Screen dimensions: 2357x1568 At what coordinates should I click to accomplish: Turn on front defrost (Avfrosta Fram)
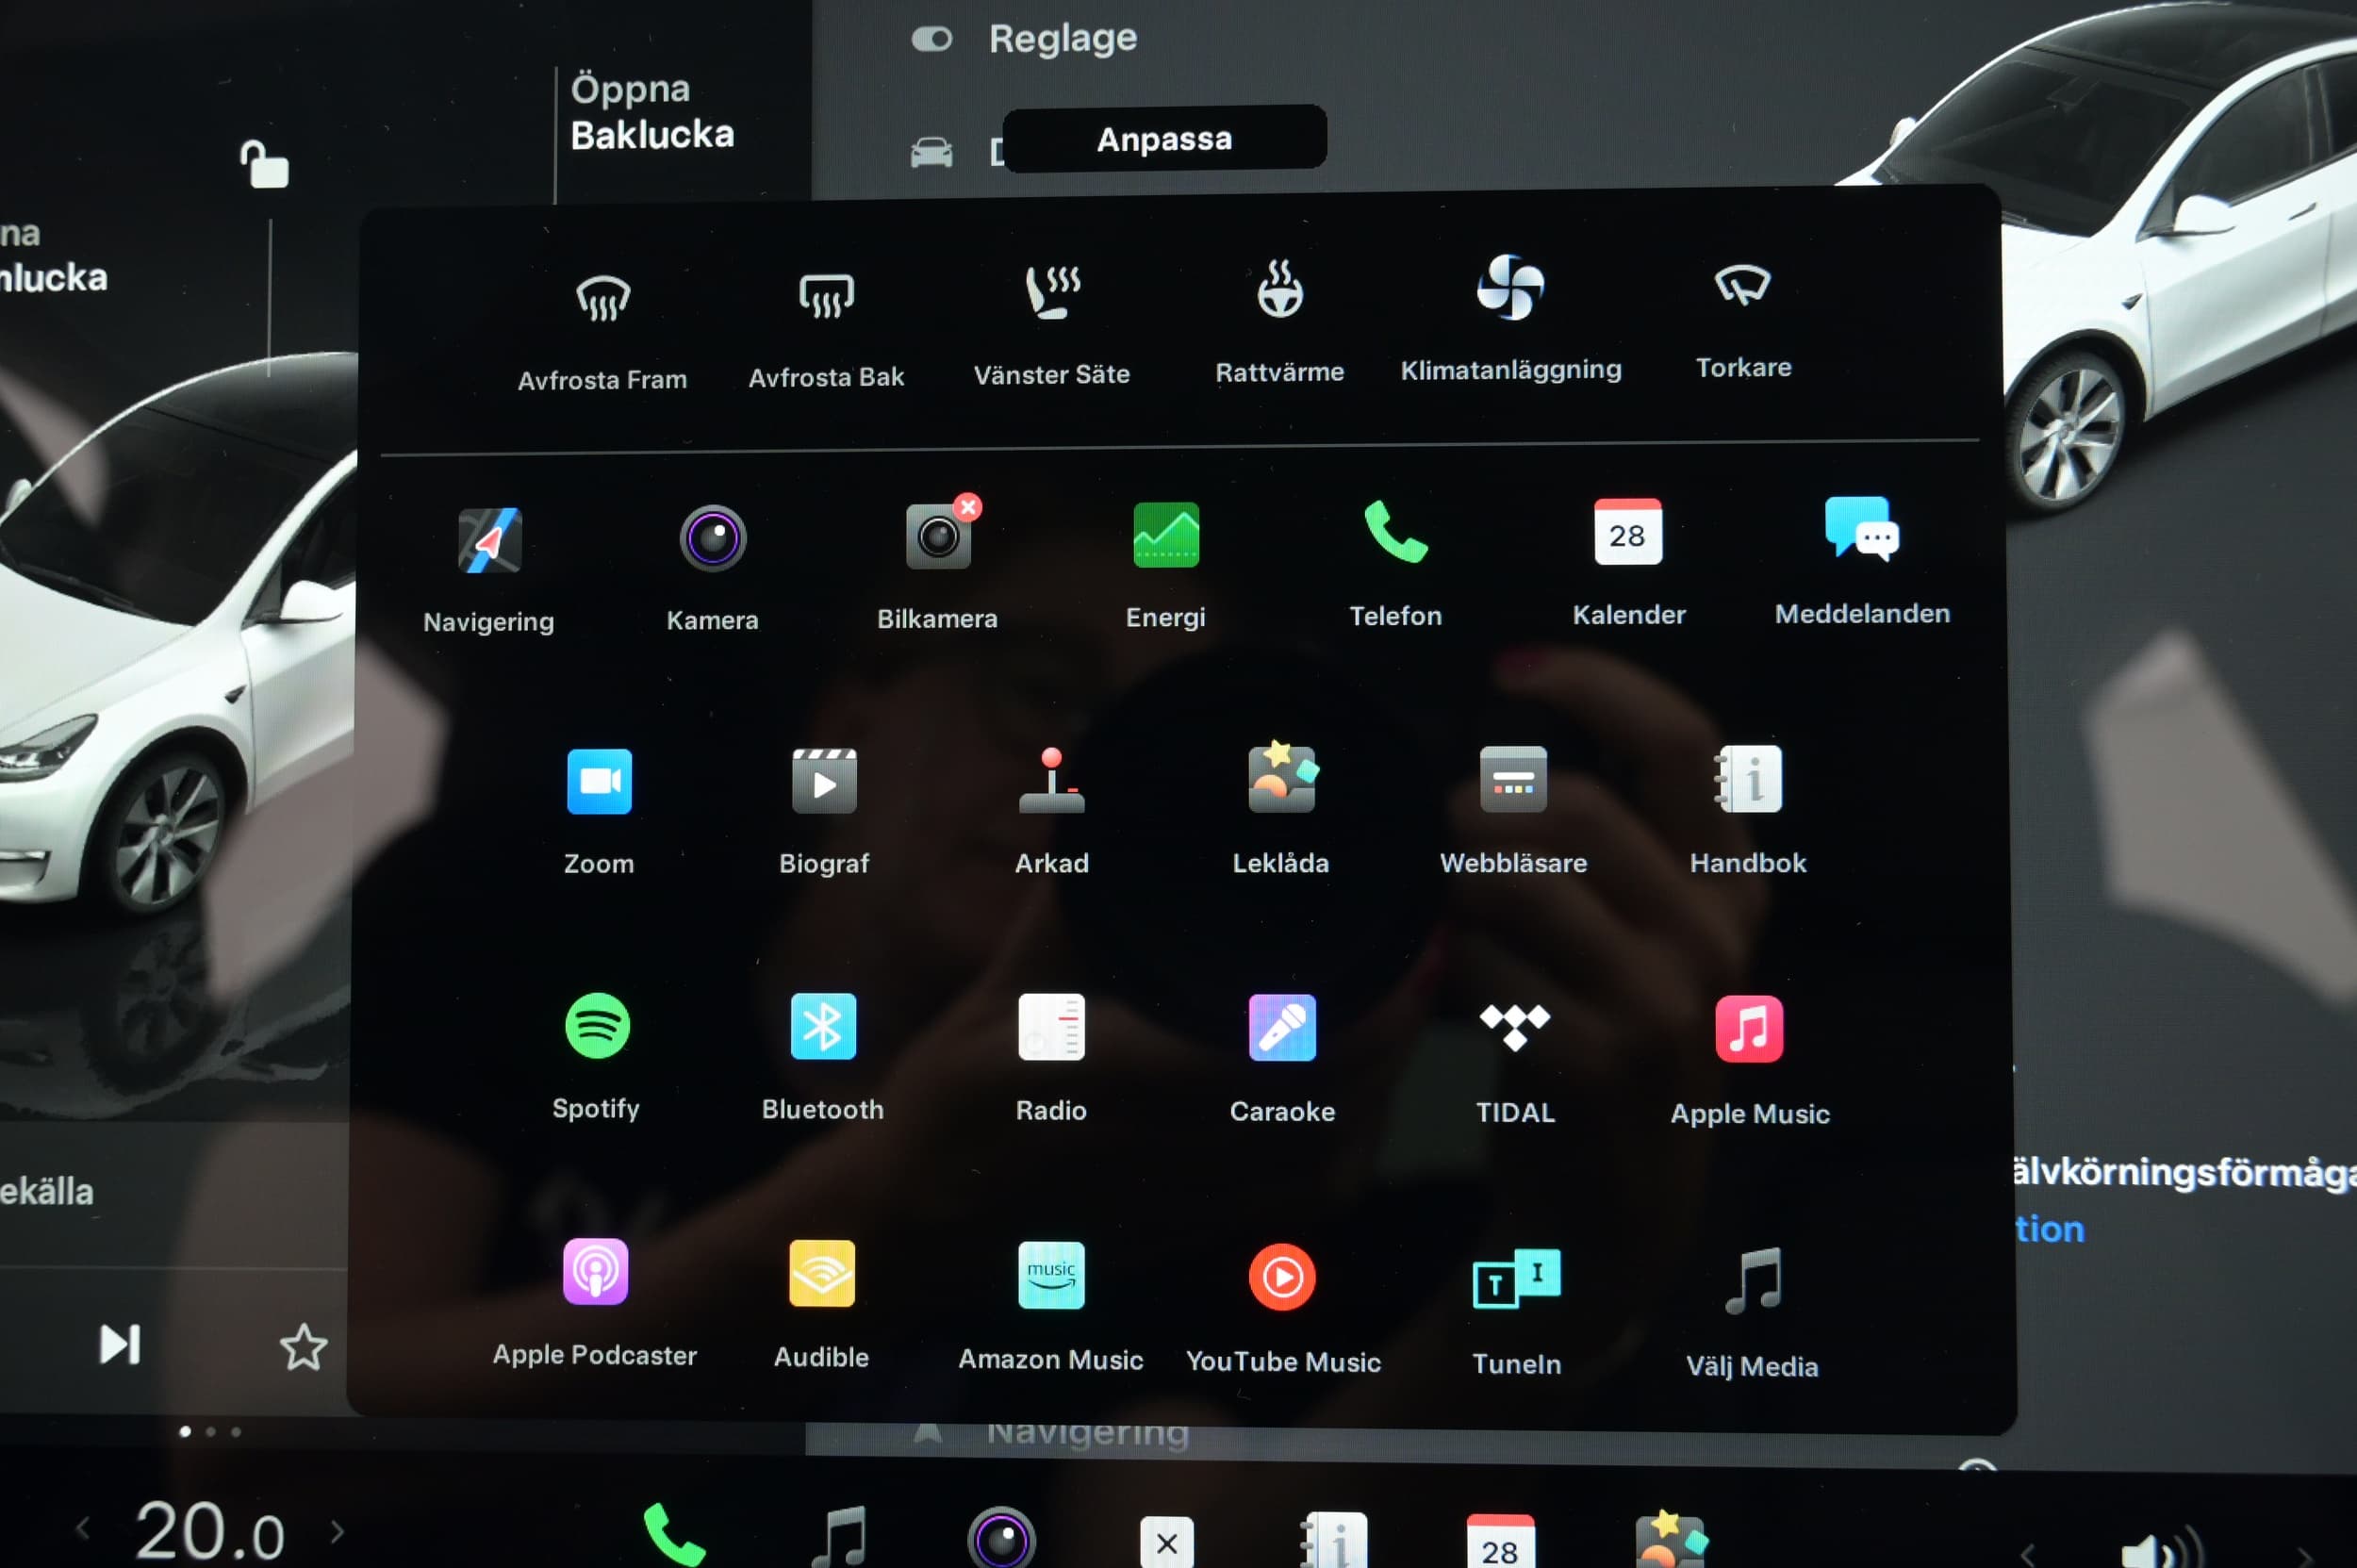[602, 332]
